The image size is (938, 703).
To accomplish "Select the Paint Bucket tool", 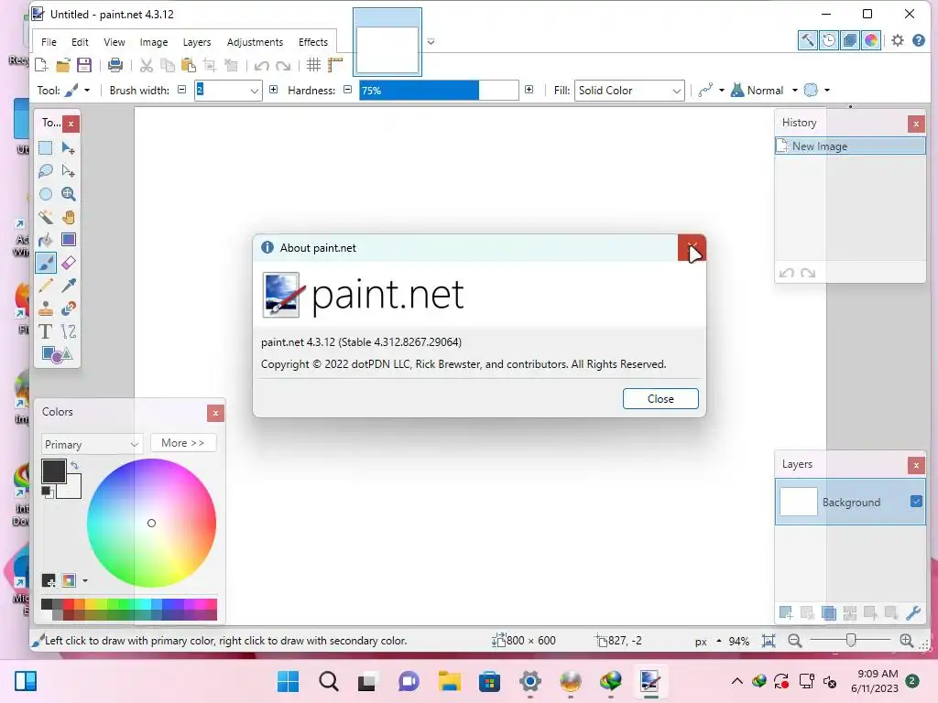I will pos(46,240).
